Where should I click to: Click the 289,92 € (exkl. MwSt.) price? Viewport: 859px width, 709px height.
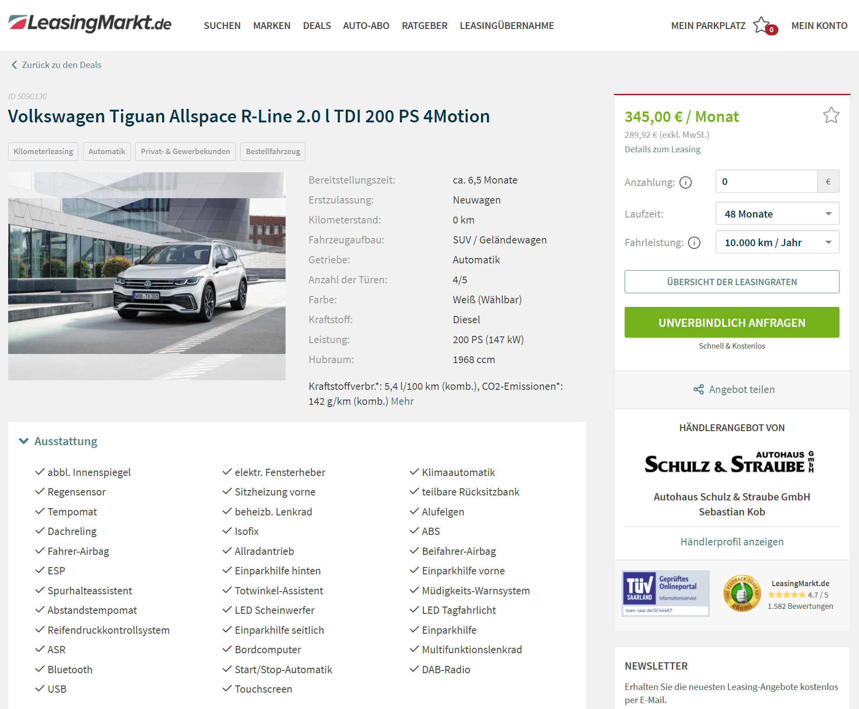667,135
